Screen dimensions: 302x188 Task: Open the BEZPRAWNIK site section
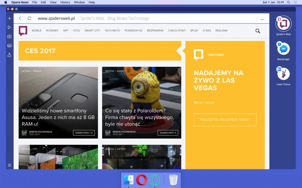pyautogui.click(x=155, y=31)
